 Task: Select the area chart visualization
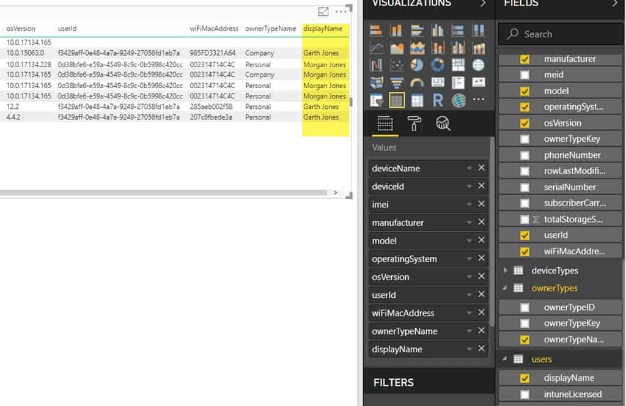point(396,48)
